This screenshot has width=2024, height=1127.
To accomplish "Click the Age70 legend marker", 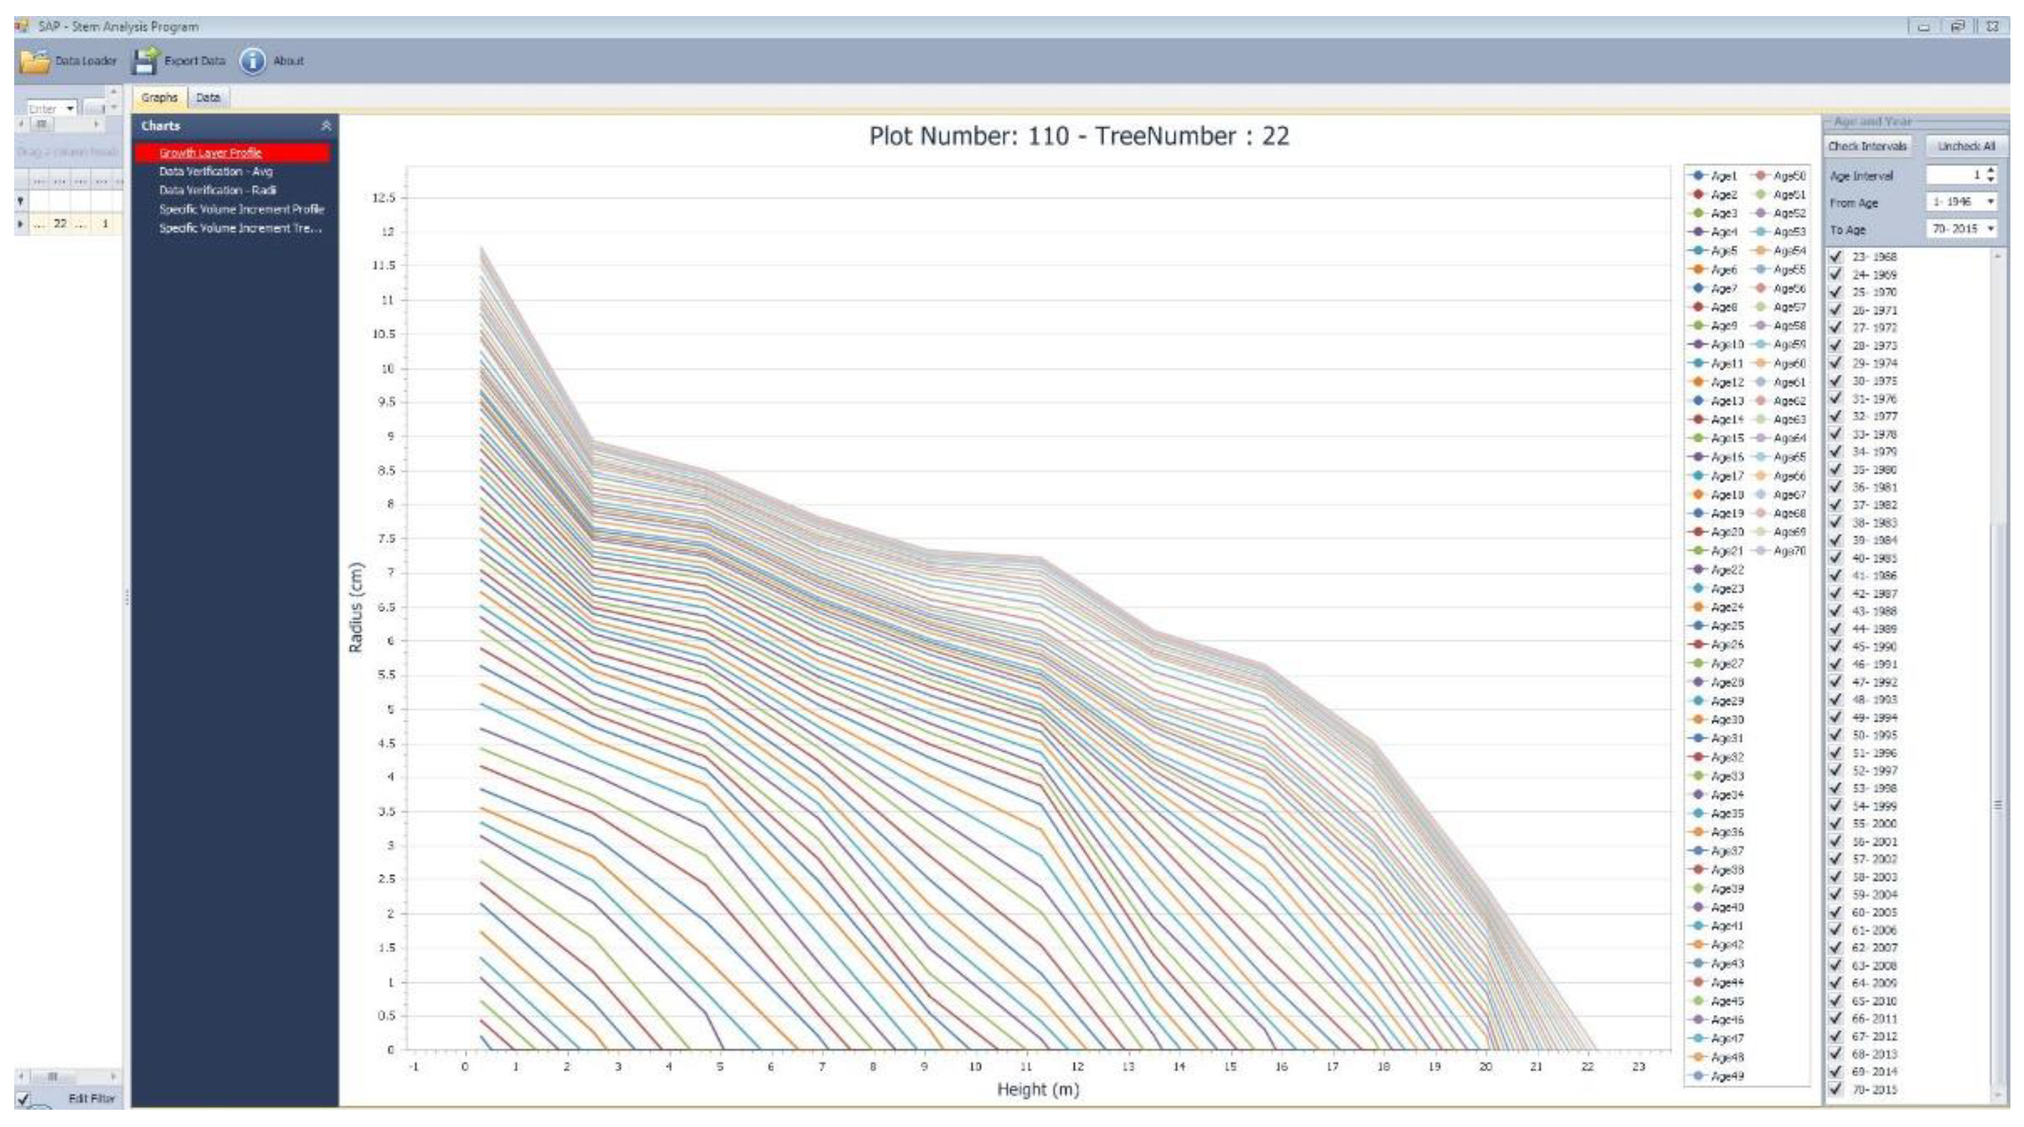I will click(x=1761, y=551).
